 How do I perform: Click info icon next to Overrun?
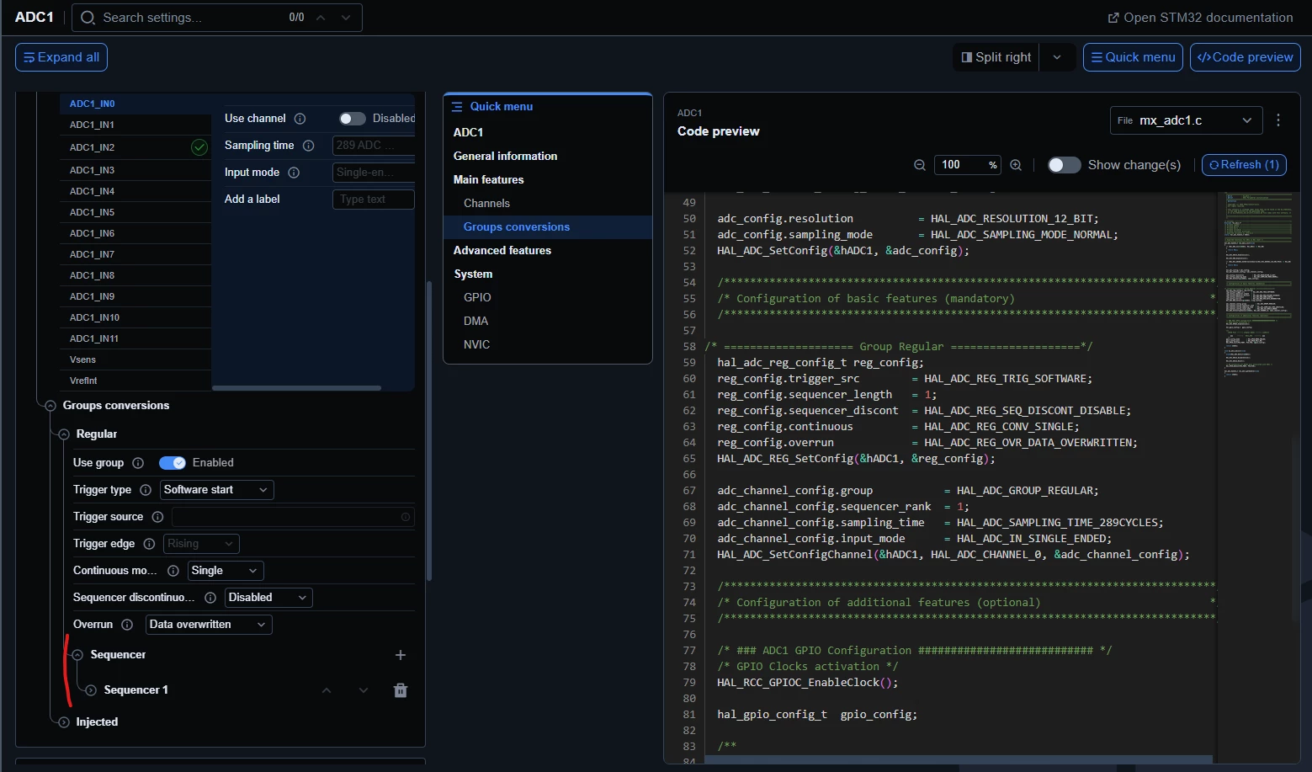[x=127, y=625]
